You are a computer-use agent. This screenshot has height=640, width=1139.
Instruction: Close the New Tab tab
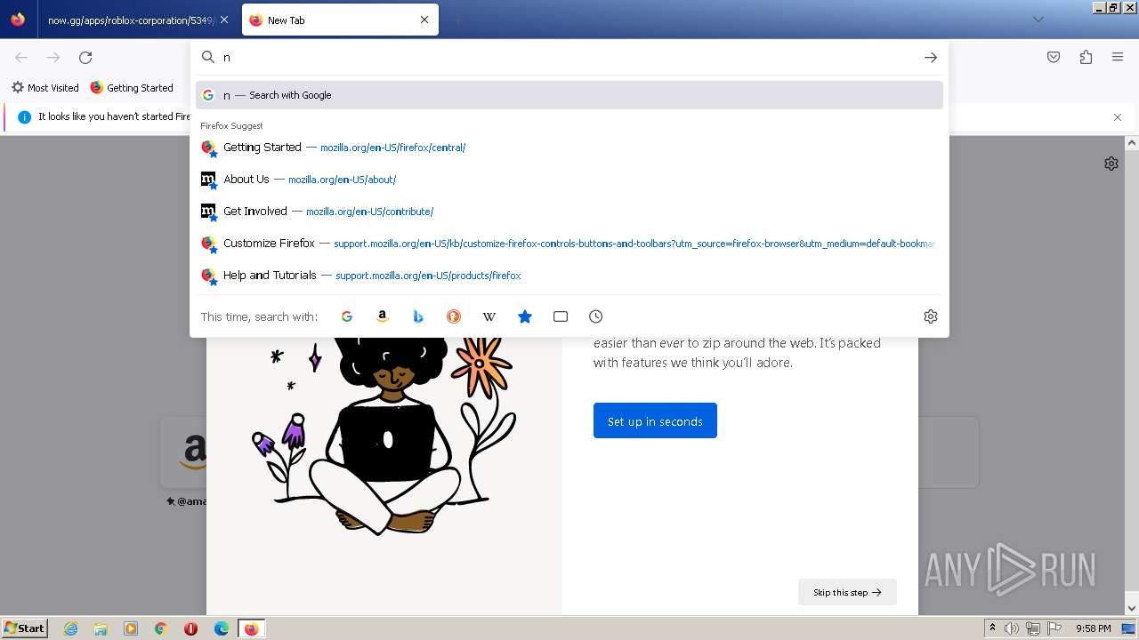point(424,20)
